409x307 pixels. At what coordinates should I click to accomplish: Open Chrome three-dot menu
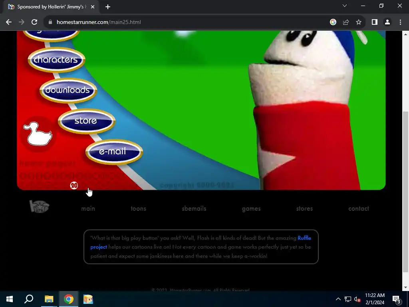[x=400, y=22]
